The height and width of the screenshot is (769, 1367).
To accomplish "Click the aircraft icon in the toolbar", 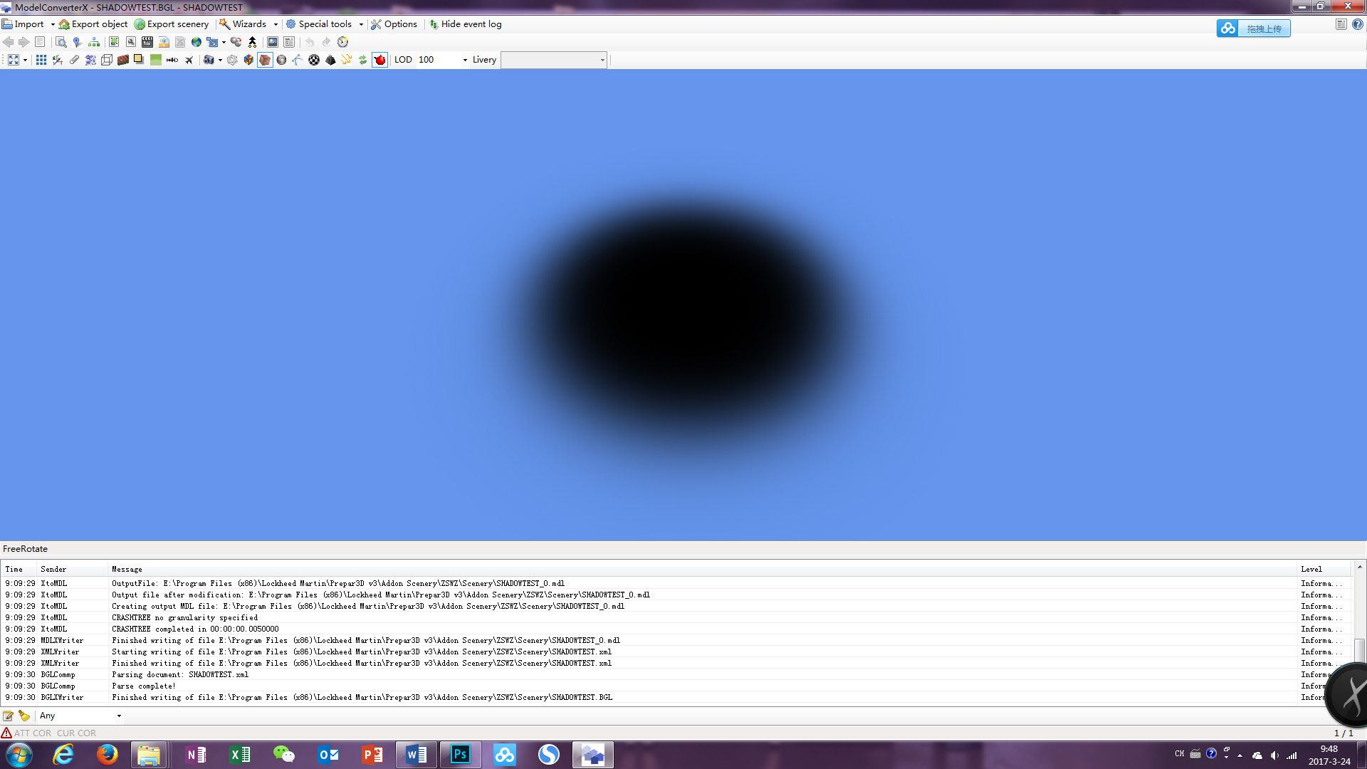I will tap(189, 60).
